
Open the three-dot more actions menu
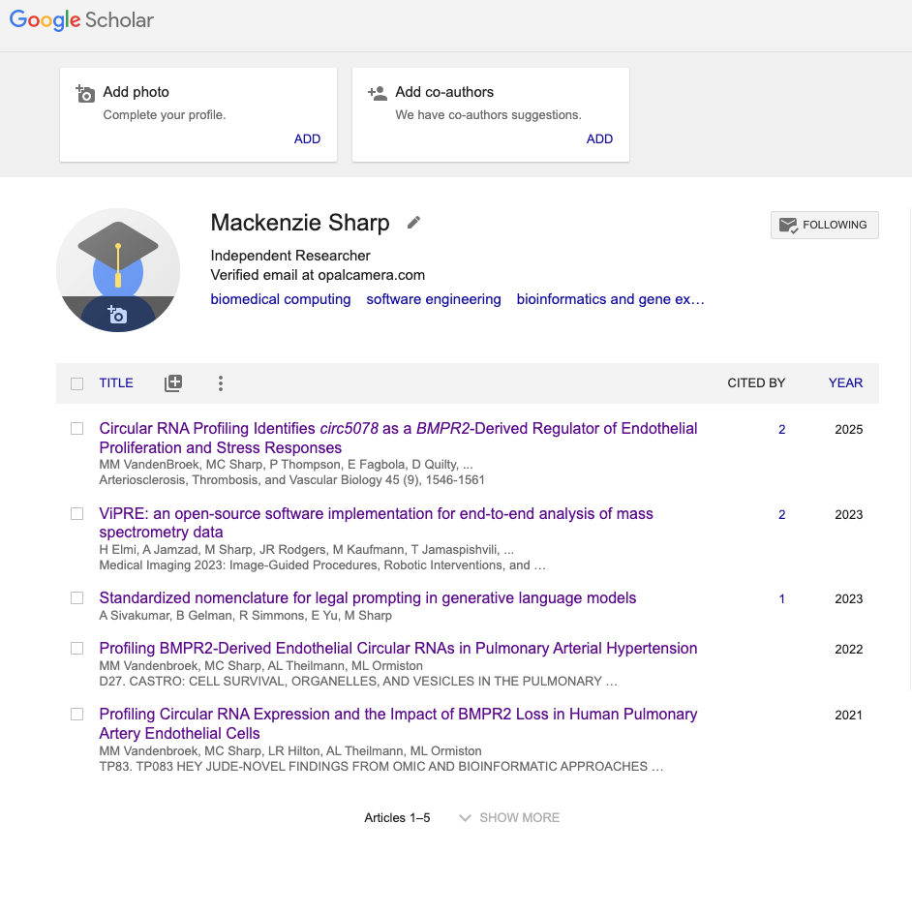click(x=221, y=382)
